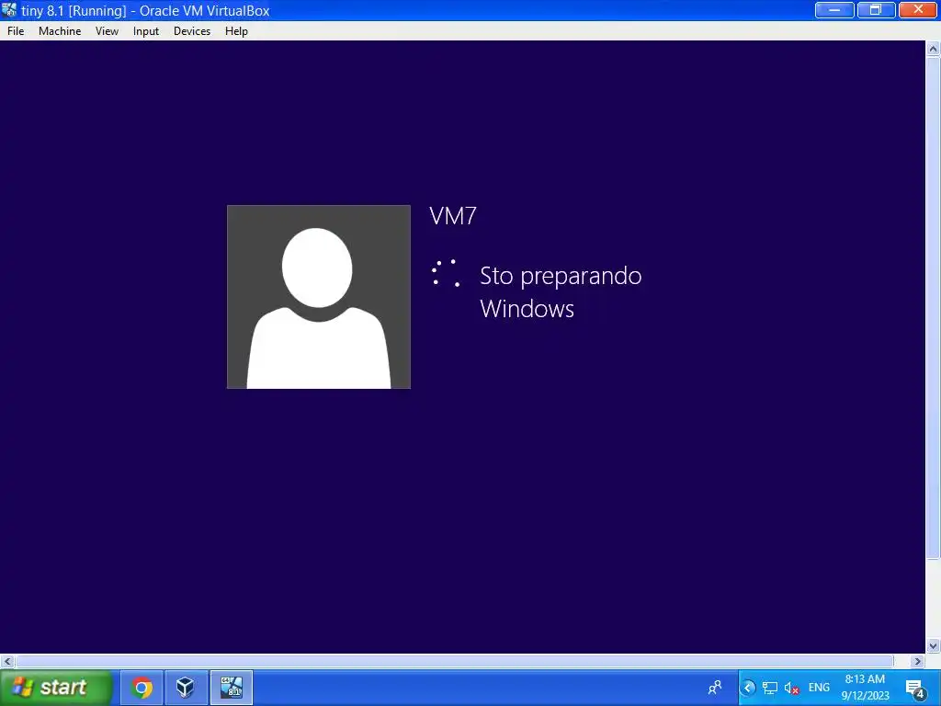The image size is (941, 706).
Task: Open the Help menu
Action: pyautogui.click(x=236, y=31)
